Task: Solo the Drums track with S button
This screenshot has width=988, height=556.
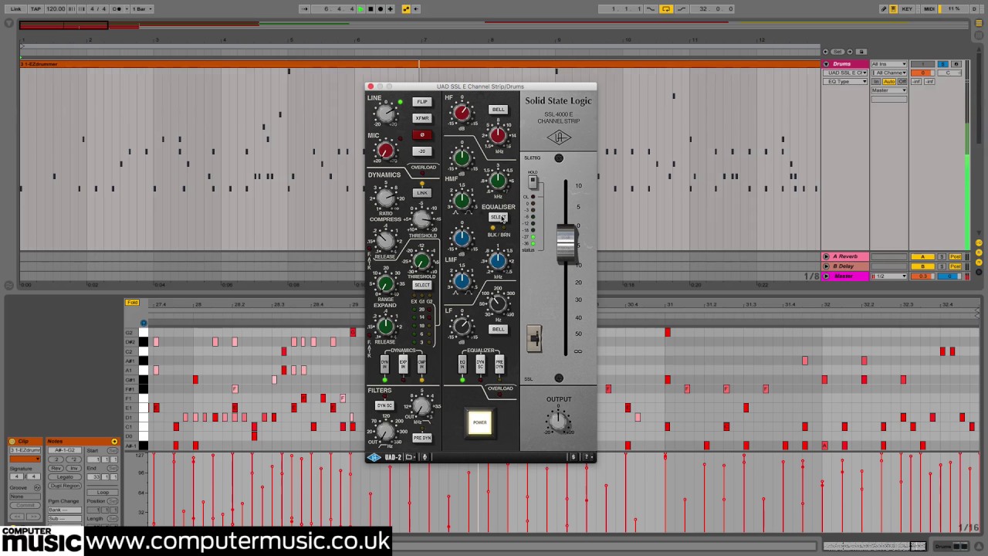Action: point(942,64)
